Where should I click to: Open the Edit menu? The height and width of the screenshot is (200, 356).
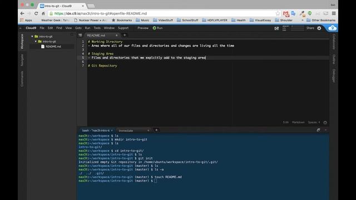click(50, 28)
